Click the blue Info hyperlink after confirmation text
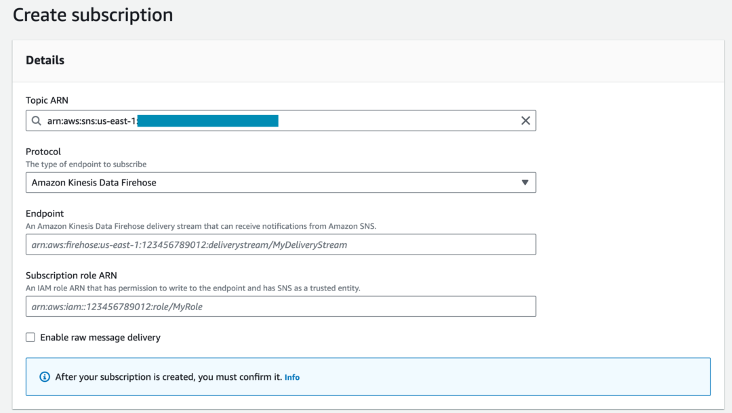The width and height of the screenshot is (732, 413). pyautogui.click(x=291, y=377)
